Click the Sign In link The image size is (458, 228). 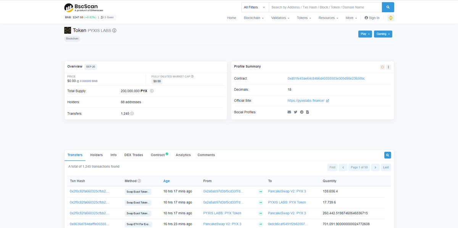coord(372,18)
